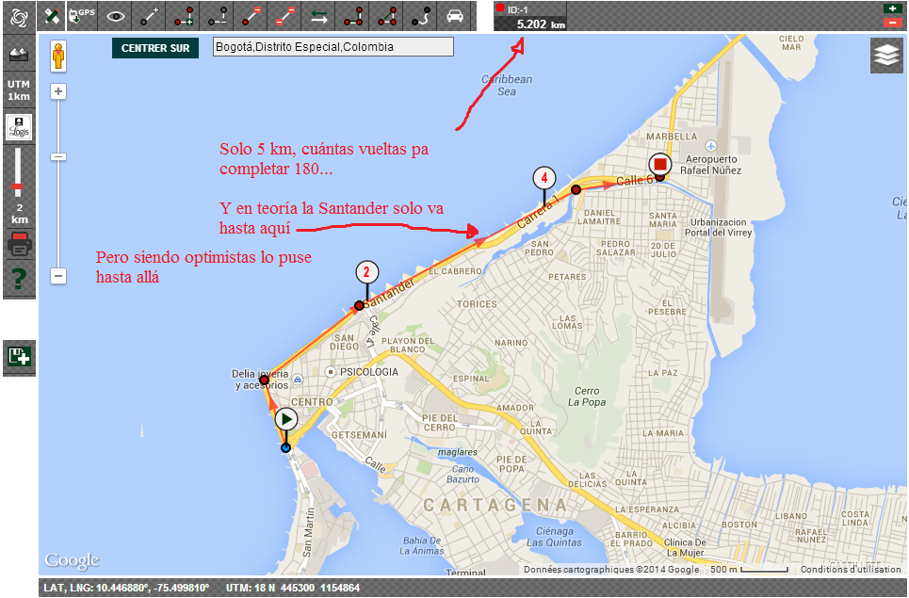Click the 5.202 km distance readout
This screenshot has height=598, width=909.
pos(541,24)
